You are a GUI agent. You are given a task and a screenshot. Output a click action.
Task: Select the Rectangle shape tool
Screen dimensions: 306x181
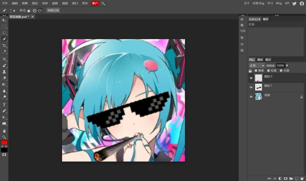[4, 124]
